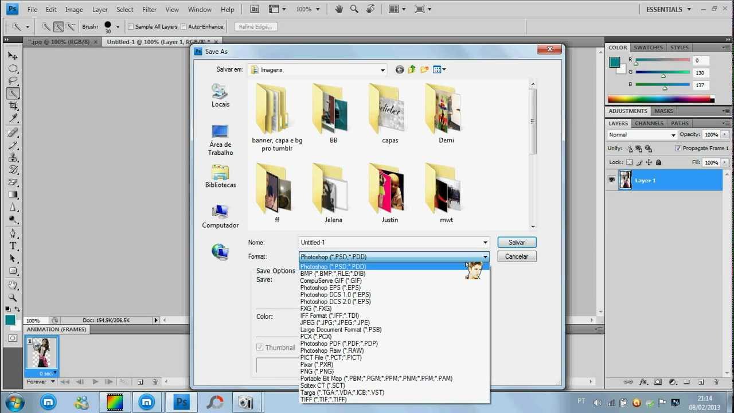Go back to previous folder in Save As
The height and width of the screenshot is (413, 734).
click(x=400, y=69)
